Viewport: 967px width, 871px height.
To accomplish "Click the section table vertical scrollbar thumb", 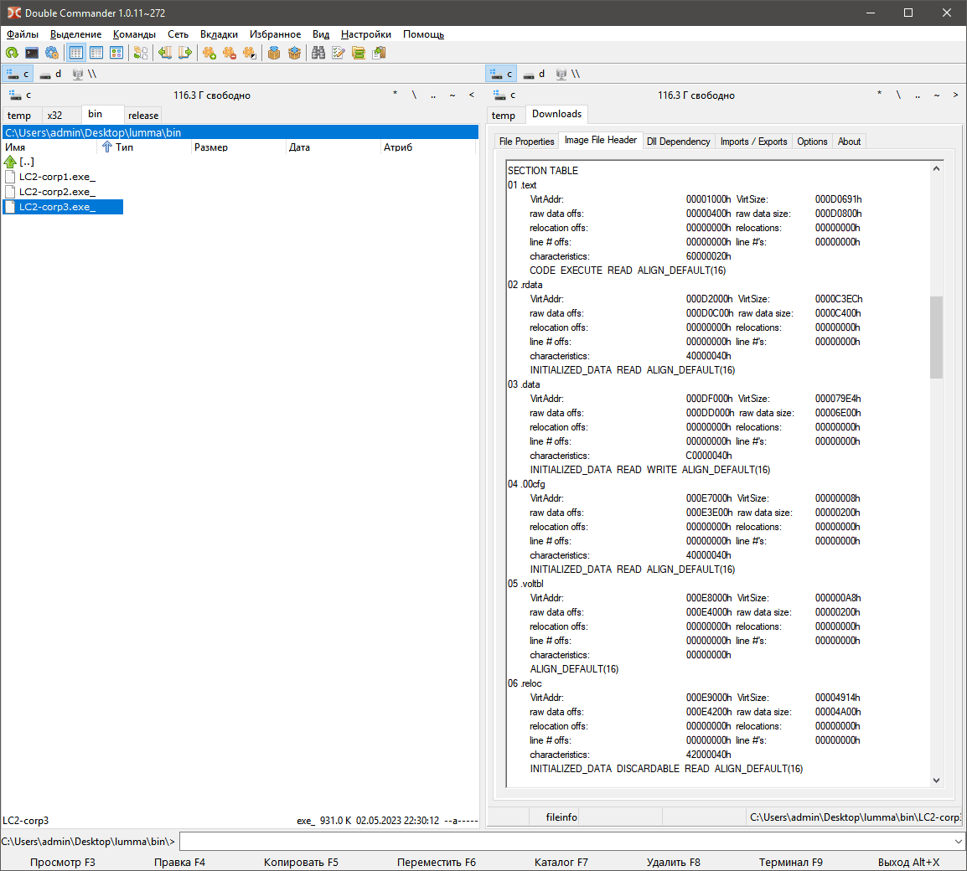I will [936, 337].
